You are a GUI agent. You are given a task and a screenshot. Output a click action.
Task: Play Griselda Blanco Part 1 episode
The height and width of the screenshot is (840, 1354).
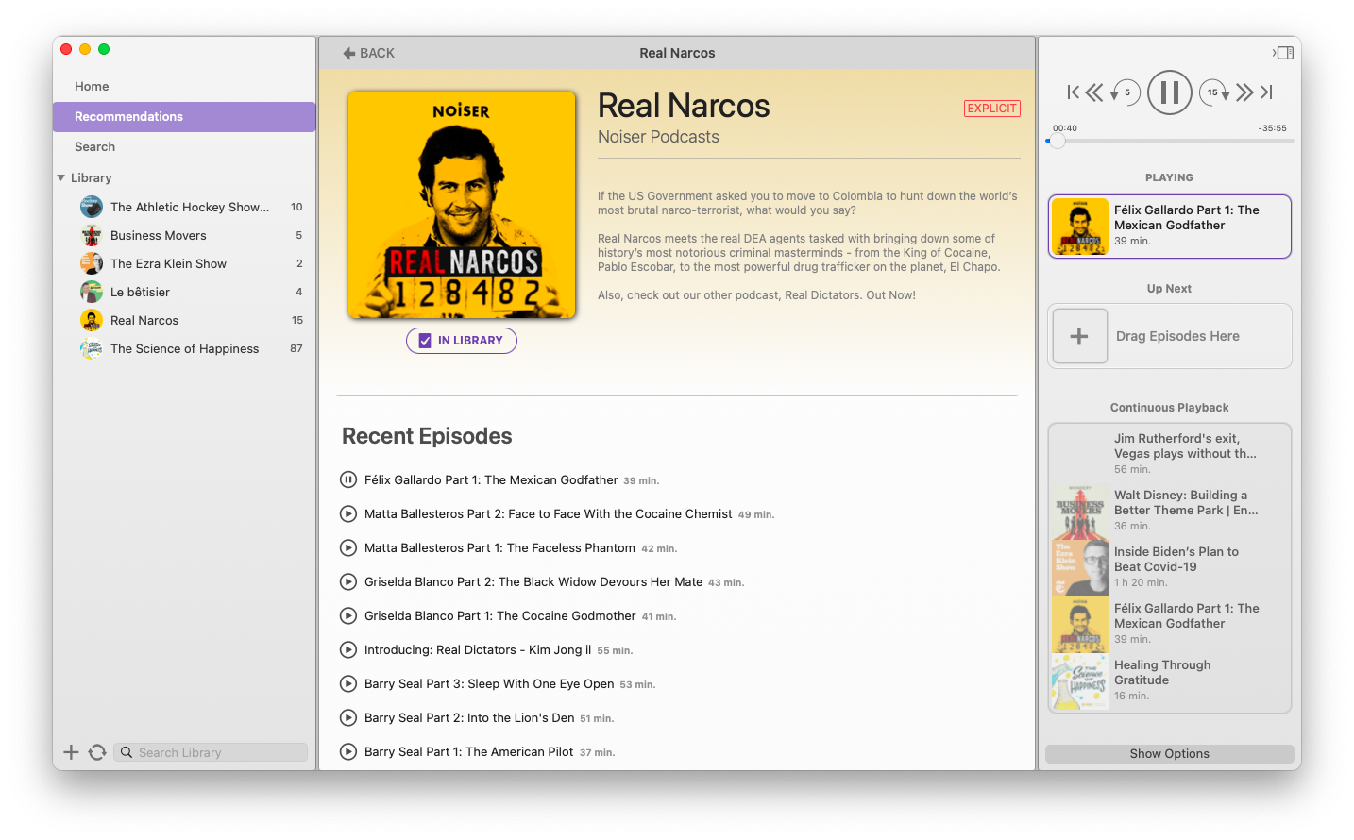pyautogui.click(x=348, y=615)
